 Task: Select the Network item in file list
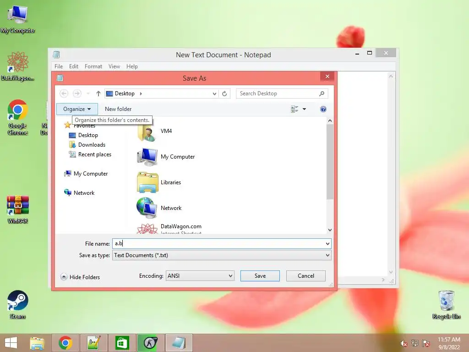coord(159,208)
